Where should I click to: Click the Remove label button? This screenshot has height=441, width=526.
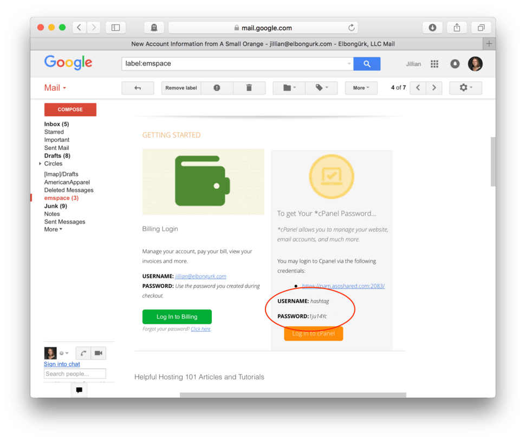pos(181,88)
